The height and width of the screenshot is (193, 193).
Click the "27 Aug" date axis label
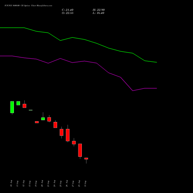point(73,183)
